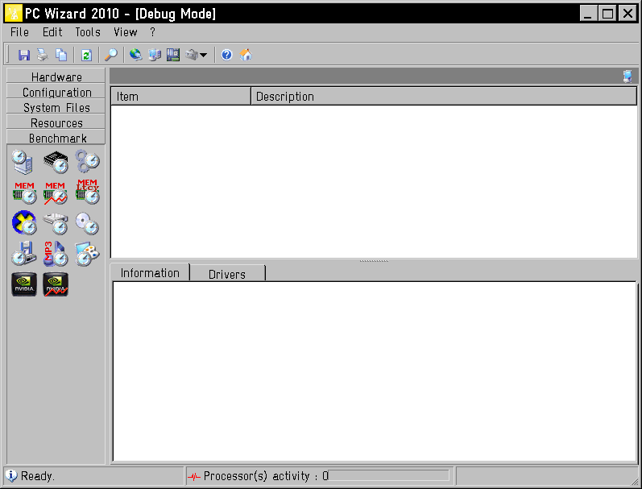Screen dimensions: 642x489
Task: Open the toolbox dropdown arrow
Action: coord(204,55)
